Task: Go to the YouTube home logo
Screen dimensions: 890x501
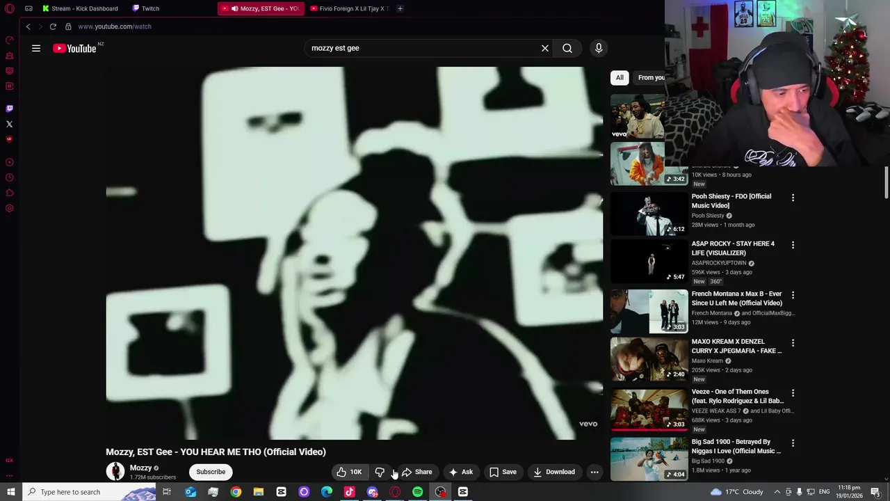Action: click(74, 48)
